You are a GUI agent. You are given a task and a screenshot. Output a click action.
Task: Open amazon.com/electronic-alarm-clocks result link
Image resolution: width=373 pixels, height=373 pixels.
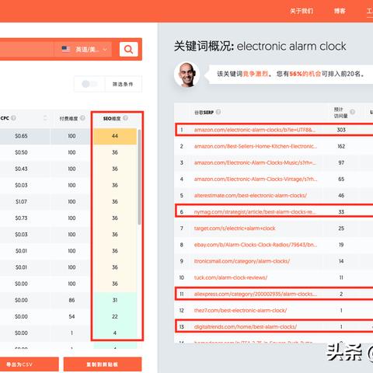(x=255, y=130)
